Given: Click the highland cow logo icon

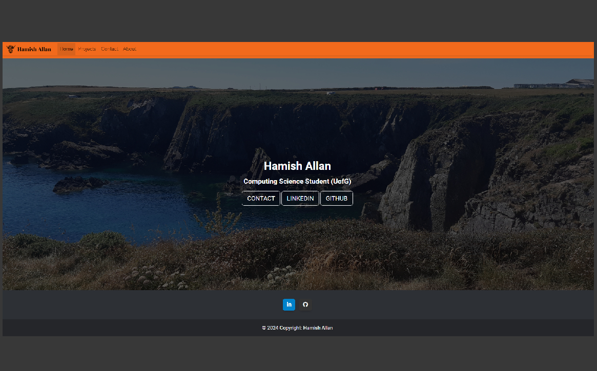Looking at the screenshot, I should (10, 49).
